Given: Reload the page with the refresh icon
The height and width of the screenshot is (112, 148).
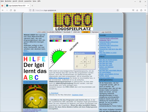Looking at the screenshot, I should click(11, 10).
